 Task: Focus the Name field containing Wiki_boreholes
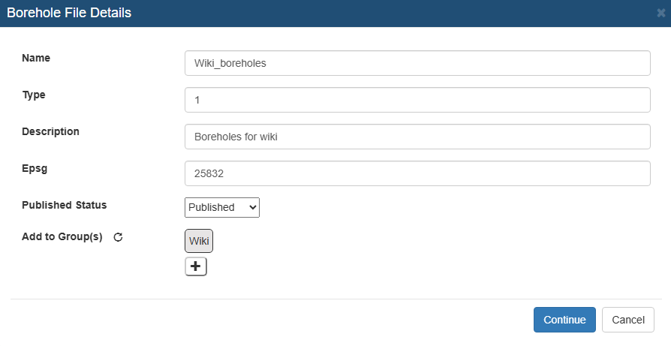(417, 63)
